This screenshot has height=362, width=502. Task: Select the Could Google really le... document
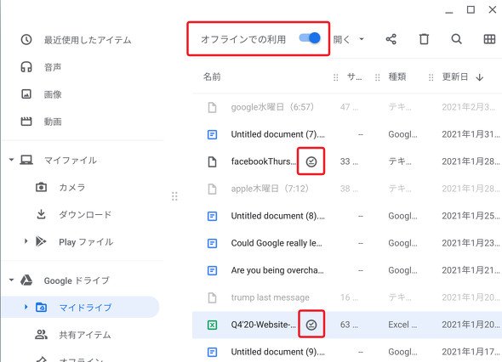[347, 243]
